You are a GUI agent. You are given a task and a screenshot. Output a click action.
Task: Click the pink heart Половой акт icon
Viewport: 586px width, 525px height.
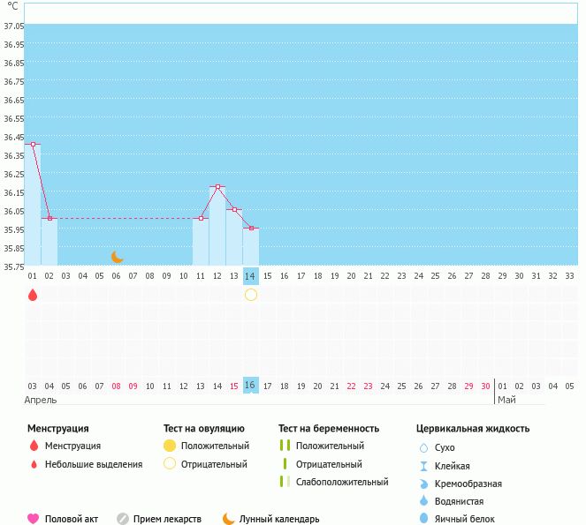point(34,519)
